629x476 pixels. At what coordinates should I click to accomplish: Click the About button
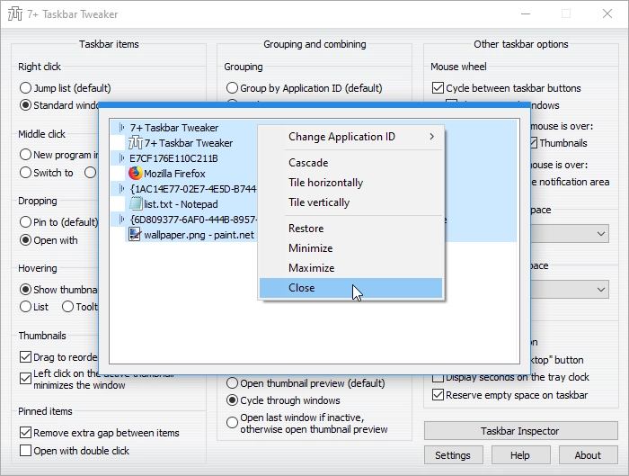pyautogui.click(x=588, y=455)
